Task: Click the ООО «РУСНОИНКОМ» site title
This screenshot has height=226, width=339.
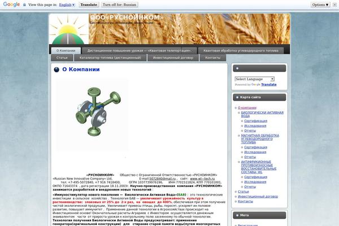Action: pyautogui.click(x=127, y=18)
